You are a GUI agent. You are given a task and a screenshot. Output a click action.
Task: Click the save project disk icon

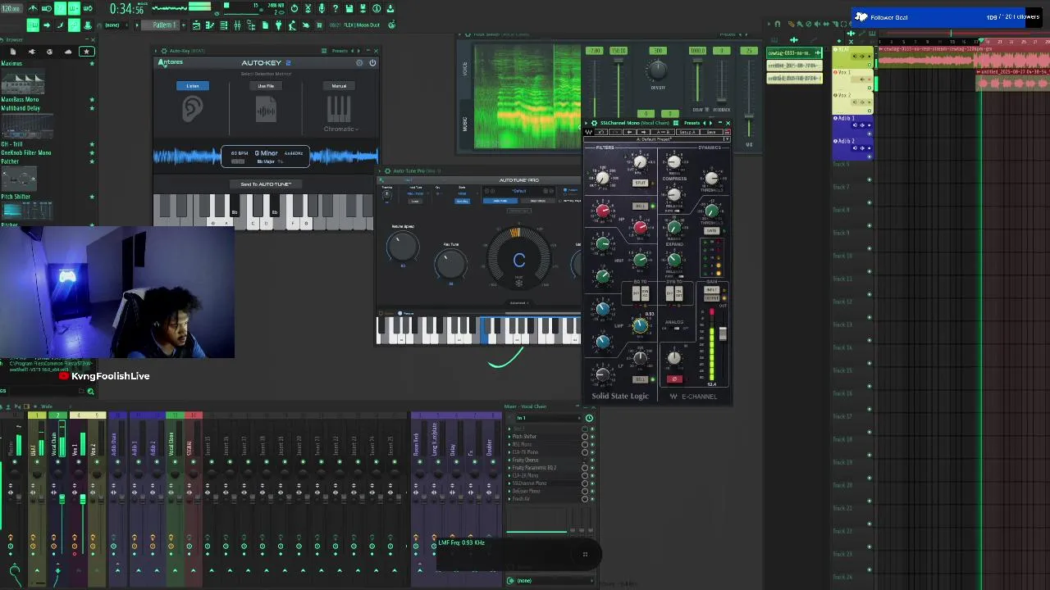pos(349,8)
